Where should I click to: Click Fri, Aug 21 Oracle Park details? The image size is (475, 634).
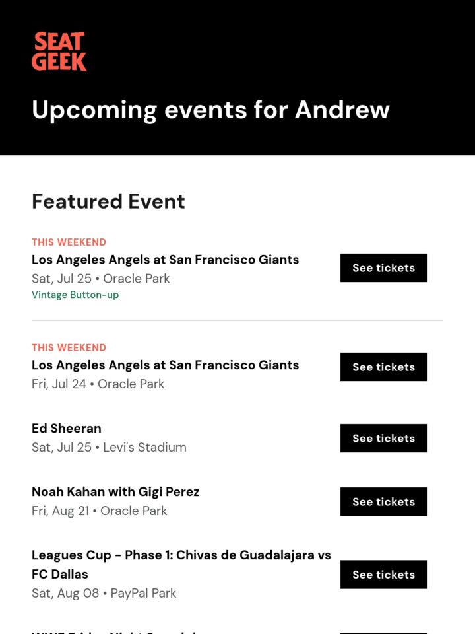point(100,511)
